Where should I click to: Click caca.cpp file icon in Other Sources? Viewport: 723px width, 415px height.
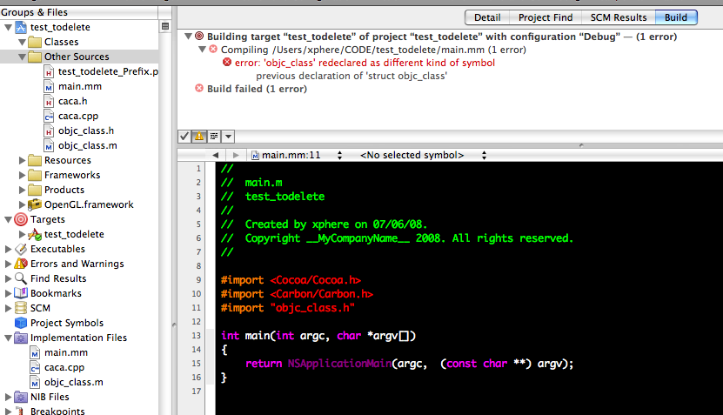[49, 116]
